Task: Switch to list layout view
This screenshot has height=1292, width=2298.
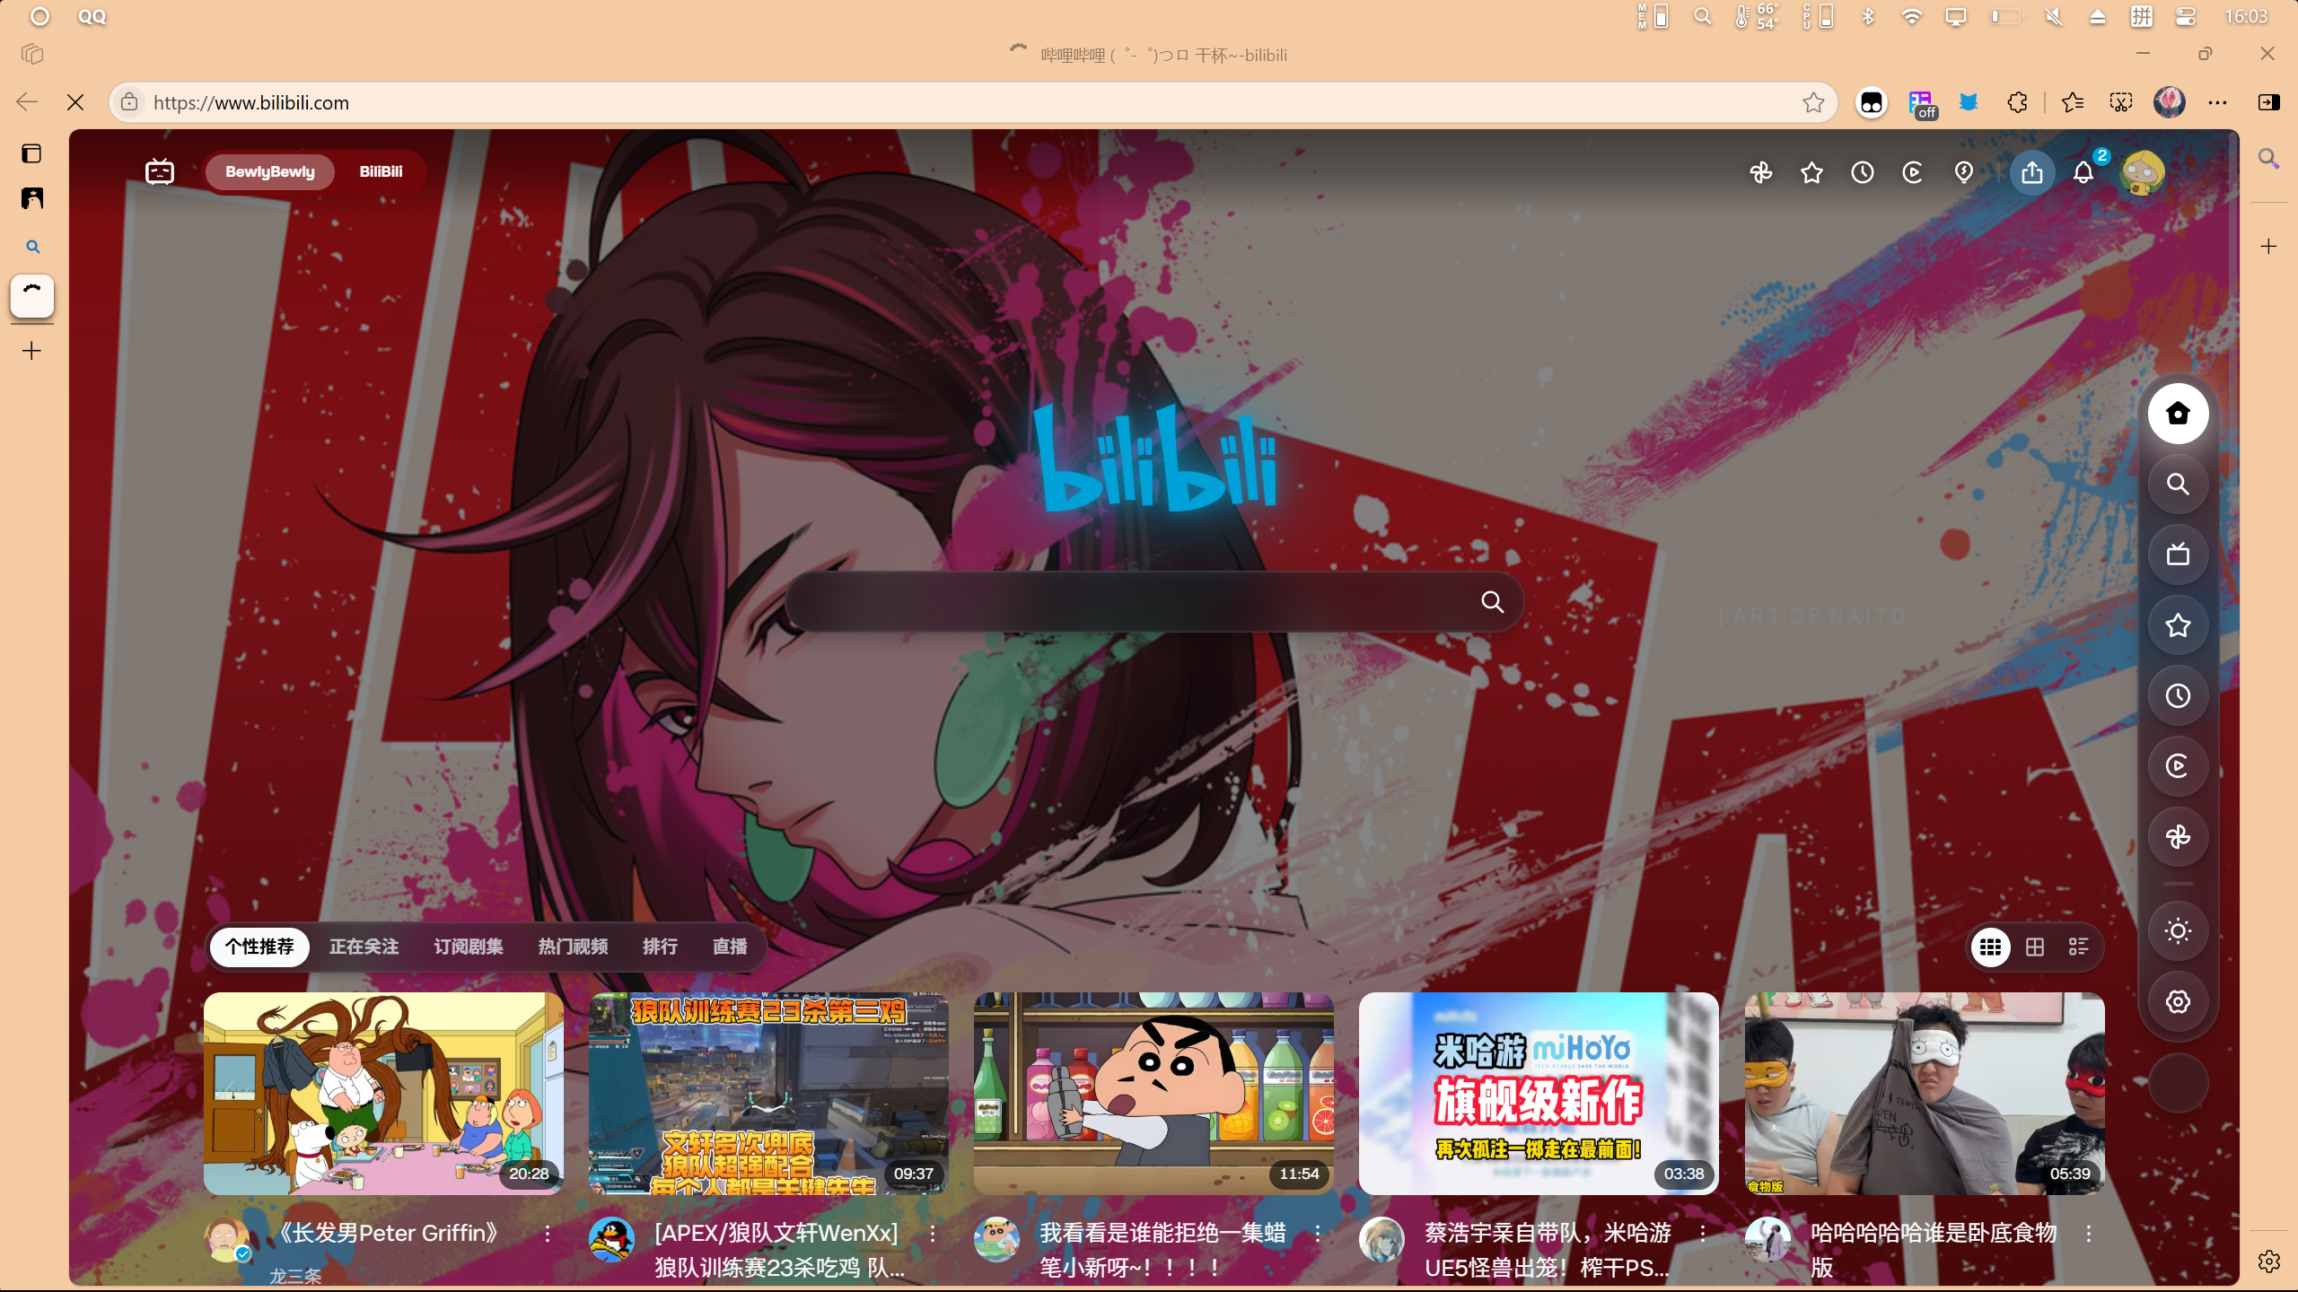Action: (x=2078, y=947)
